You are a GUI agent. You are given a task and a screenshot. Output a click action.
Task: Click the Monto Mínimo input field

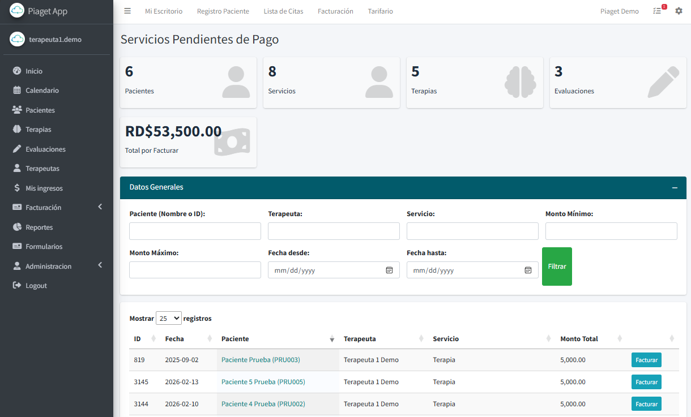(611, 231)
